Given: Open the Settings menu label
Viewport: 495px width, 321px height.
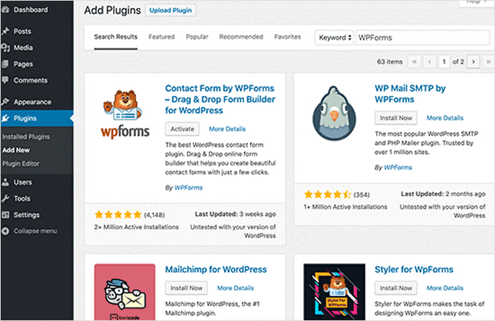Looking at the screenshot, I should (27, 215).
